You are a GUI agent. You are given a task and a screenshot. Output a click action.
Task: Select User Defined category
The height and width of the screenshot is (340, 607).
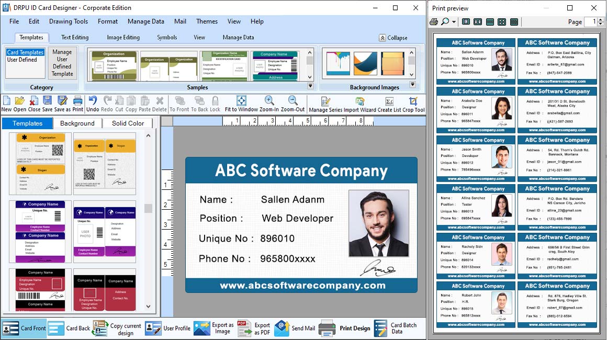(22, 60)
